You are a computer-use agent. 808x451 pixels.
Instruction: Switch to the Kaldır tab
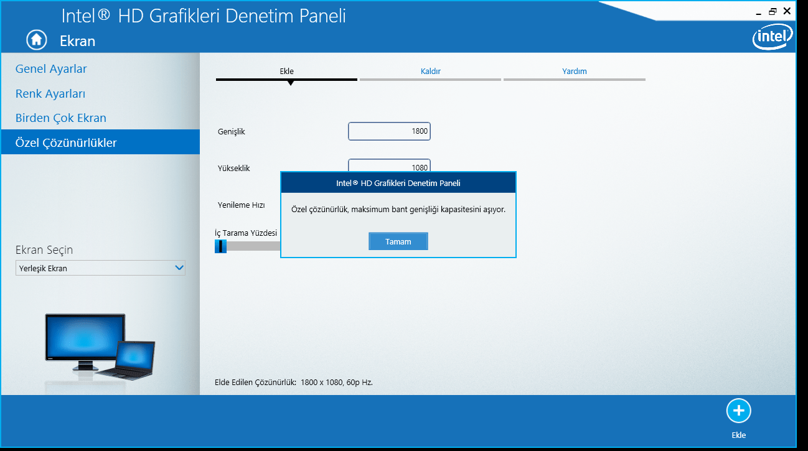[x=430, y=72]
